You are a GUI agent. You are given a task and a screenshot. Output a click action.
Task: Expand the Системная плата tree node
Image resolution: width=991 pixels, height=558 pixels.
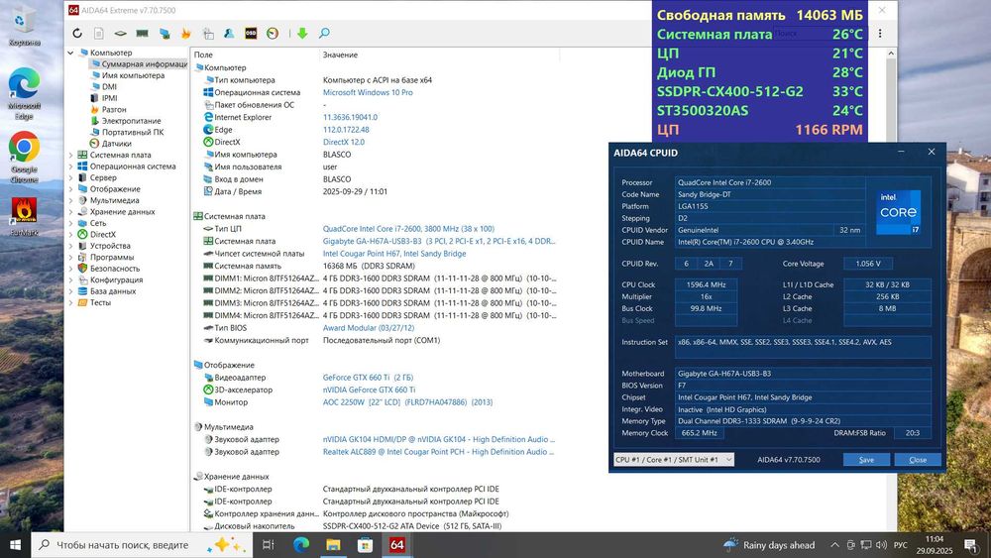[x=70, y=155]
